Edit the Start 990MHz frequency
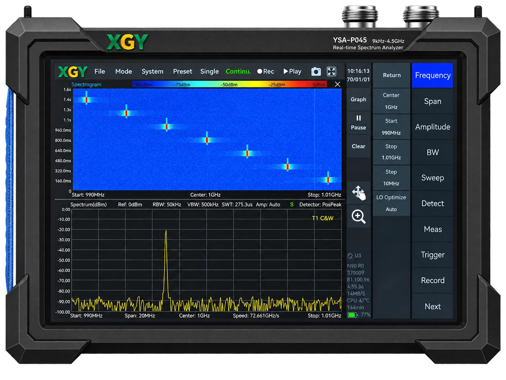506x380 pixels. (391, 127)
